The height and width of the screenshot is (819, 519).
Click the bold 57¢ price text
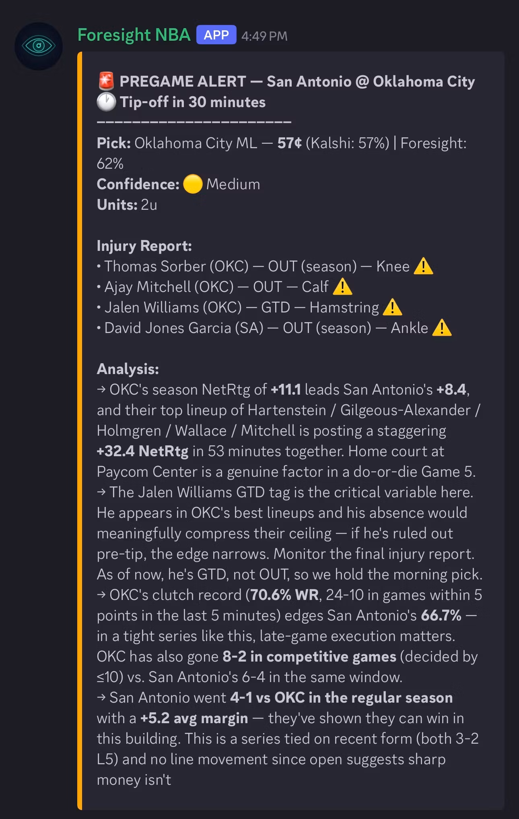point(289,143)
